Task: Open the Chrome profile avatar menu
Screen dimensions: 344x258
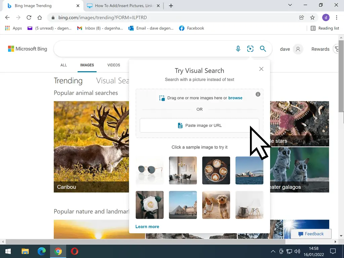Action: coord(326,17)
